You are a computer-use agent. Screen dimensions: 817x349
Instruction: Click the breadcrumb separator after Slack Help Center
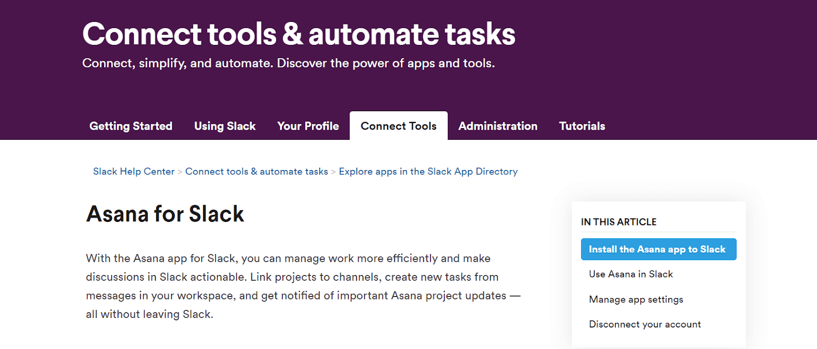[180, 172]
